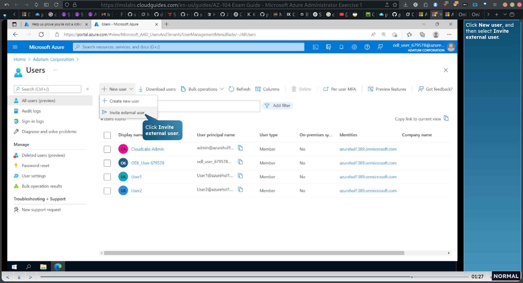
Task: Go to previous guide step
Action: pyautogui.click(x=8, y=277)
